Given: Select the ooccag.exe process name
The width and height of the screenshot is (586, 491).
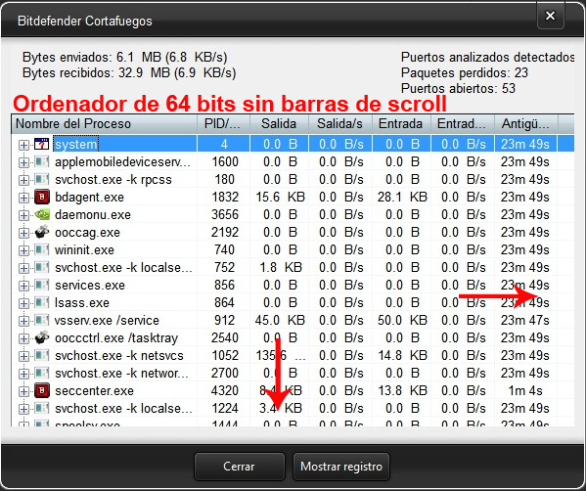Looking at the screenshot, I should tap(87, 232).
